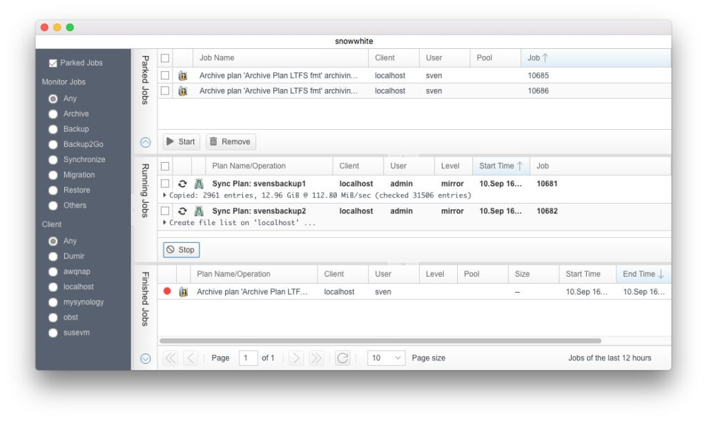Sort running jobs by Start Time column
This screenshot has height=421, width=707.
tap(501, 166)
